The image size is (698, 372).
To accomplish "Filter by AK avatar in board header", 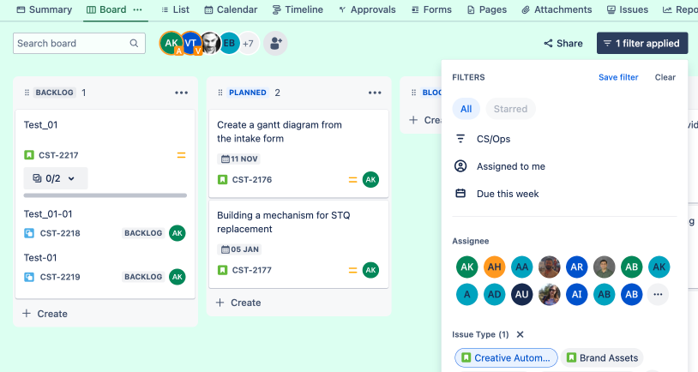I will coord(171,43).
